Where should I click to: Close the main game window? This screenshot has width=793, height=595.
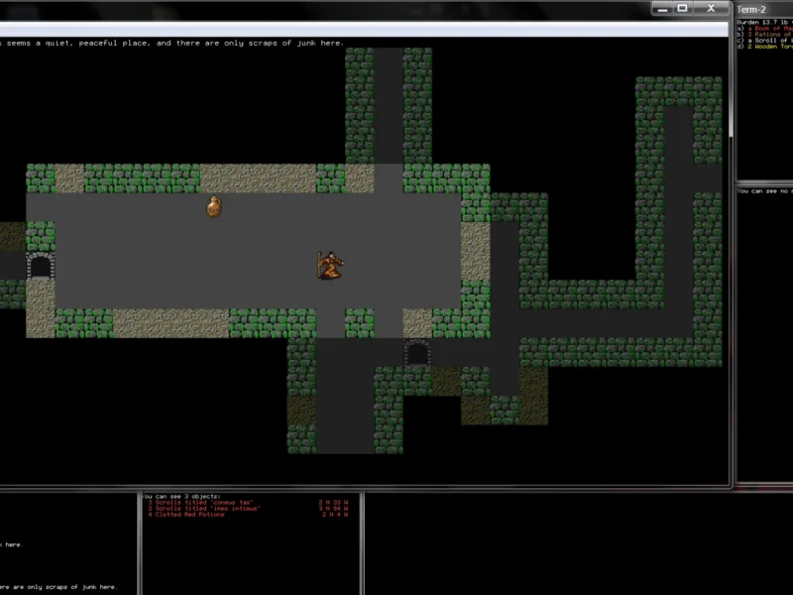point(711,8)
